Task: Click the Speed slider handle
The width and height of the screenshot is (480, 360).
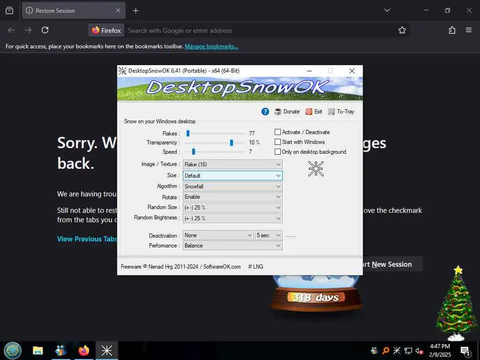Action: tap(194, 151)
